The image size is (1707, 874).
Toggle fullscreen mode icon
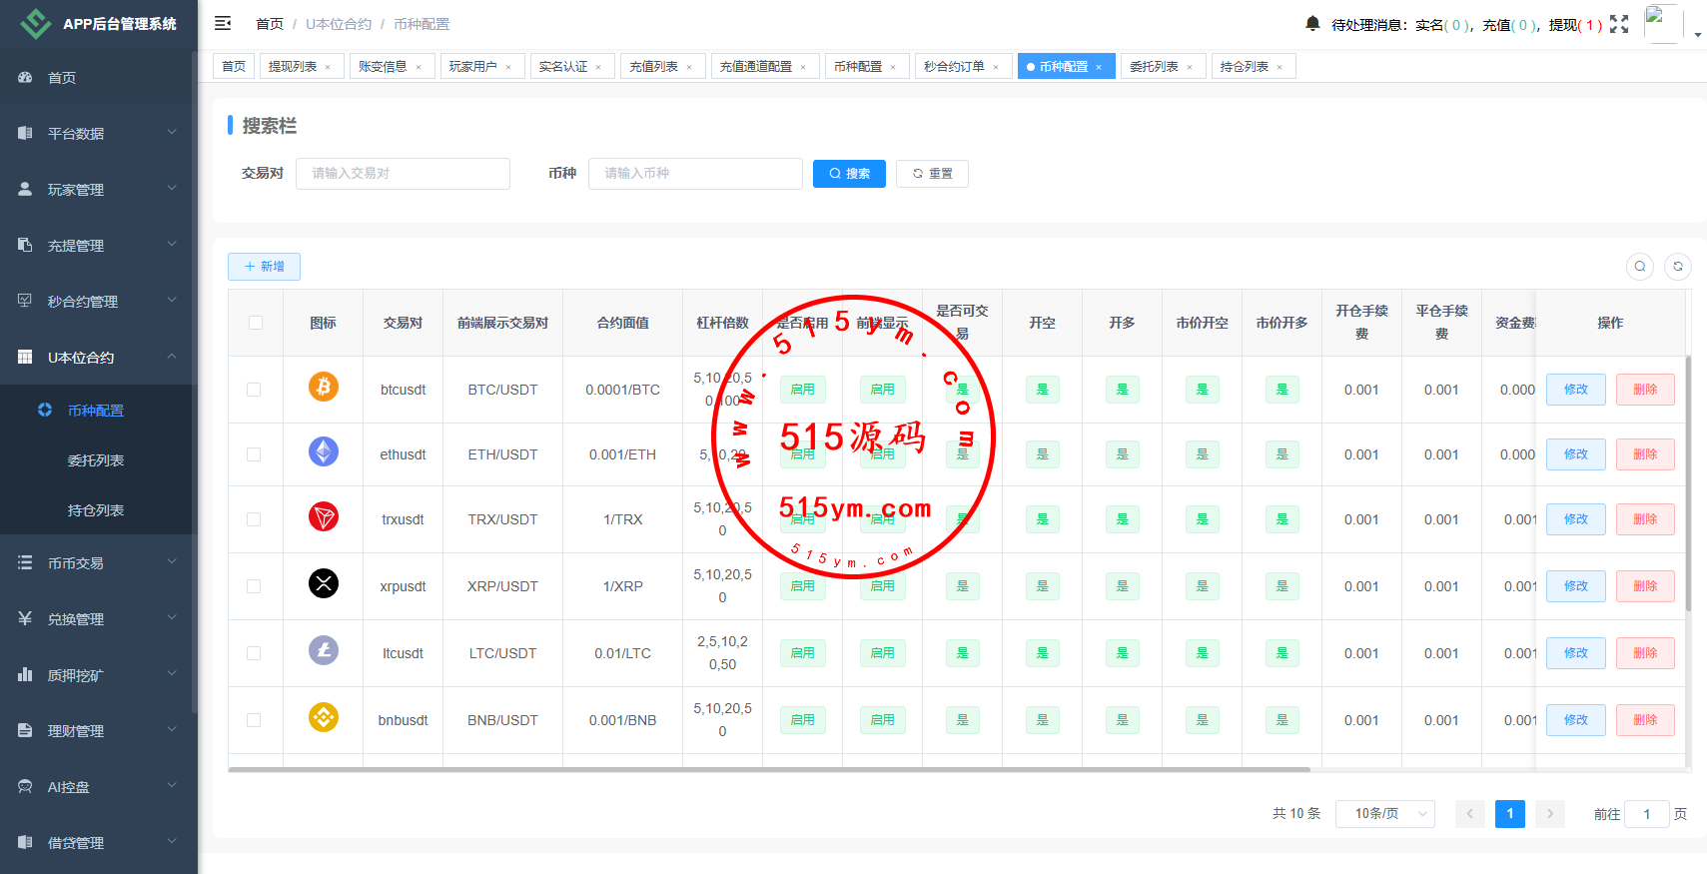pyautogui.click(x=1619, y=24)
